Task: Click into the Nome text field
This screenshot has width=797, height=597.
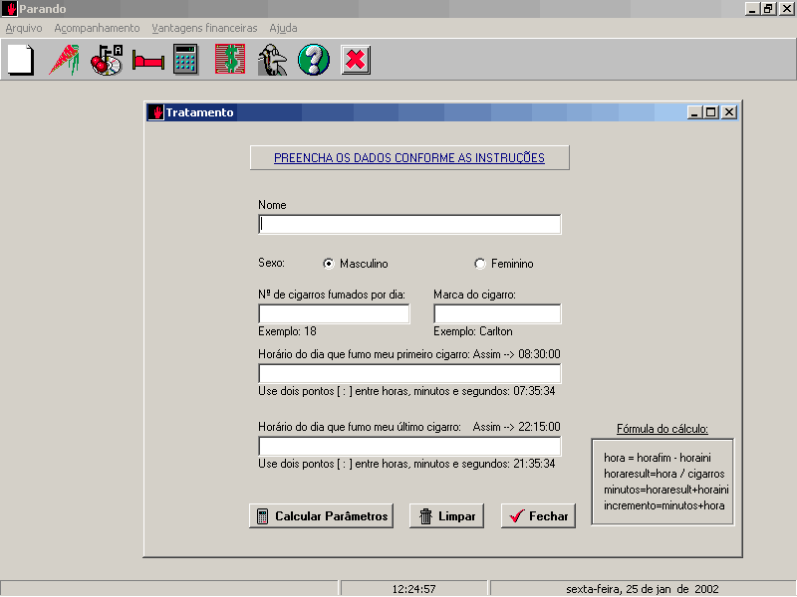Action: click(409, 225)
